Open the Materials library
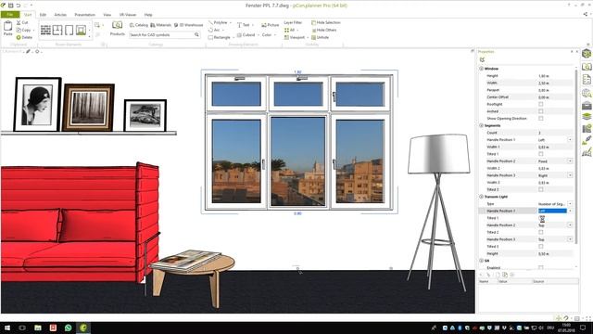This screenshot has height=334, width=593. click(160, 25)
